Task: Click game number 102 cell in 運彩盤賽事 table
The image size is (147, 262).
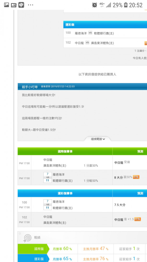Action: coord(25,220)
